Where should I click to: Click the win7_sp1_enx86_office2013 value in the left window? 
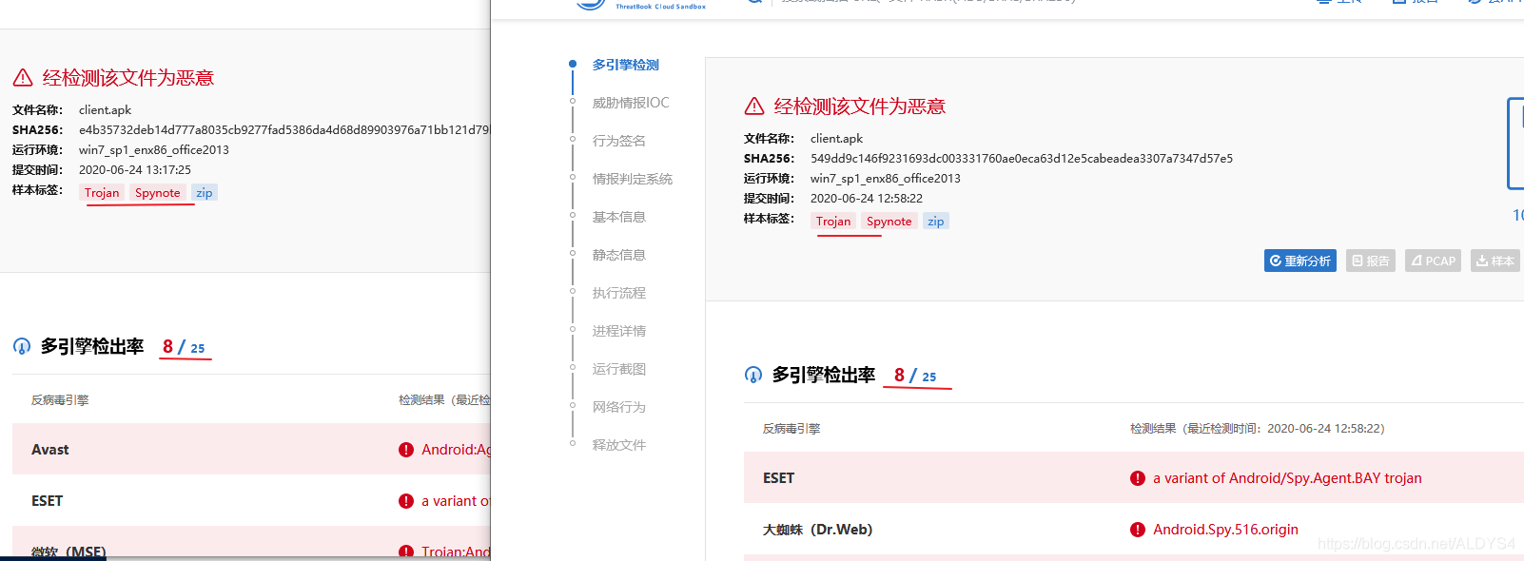pos(154,150)
